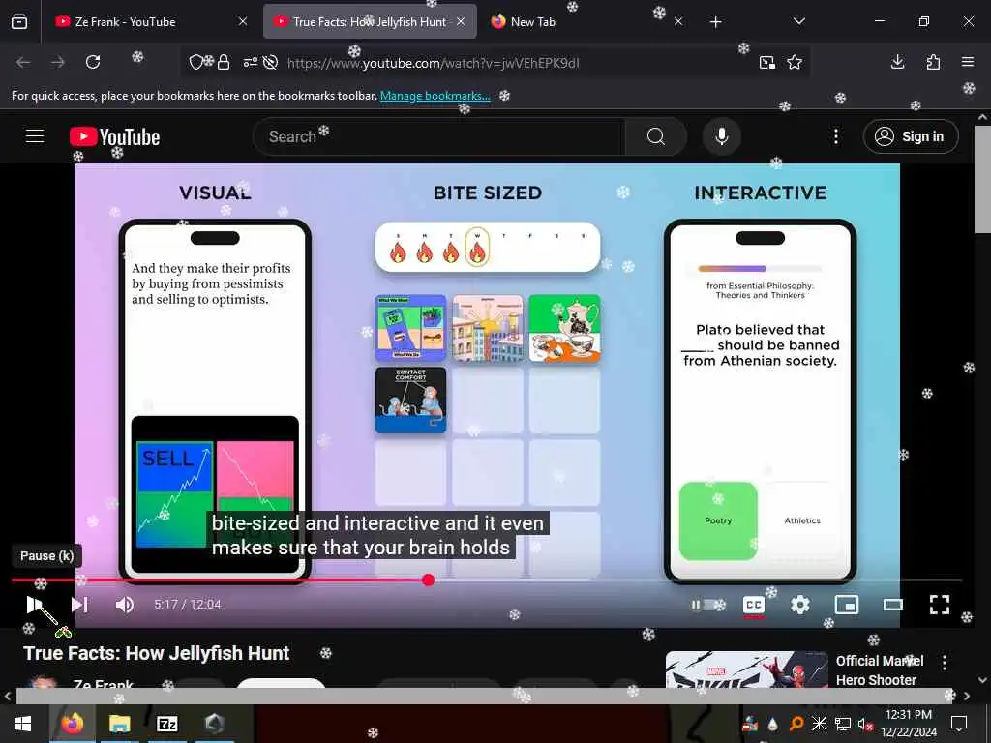Click the Sign in button
The image size is (991, 743).
(x=911, y=136)
